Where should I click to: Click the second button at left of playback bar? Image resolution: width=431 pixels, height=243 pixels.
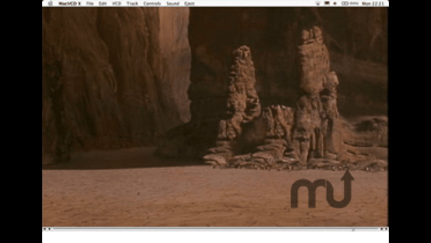tap(50, 229)
